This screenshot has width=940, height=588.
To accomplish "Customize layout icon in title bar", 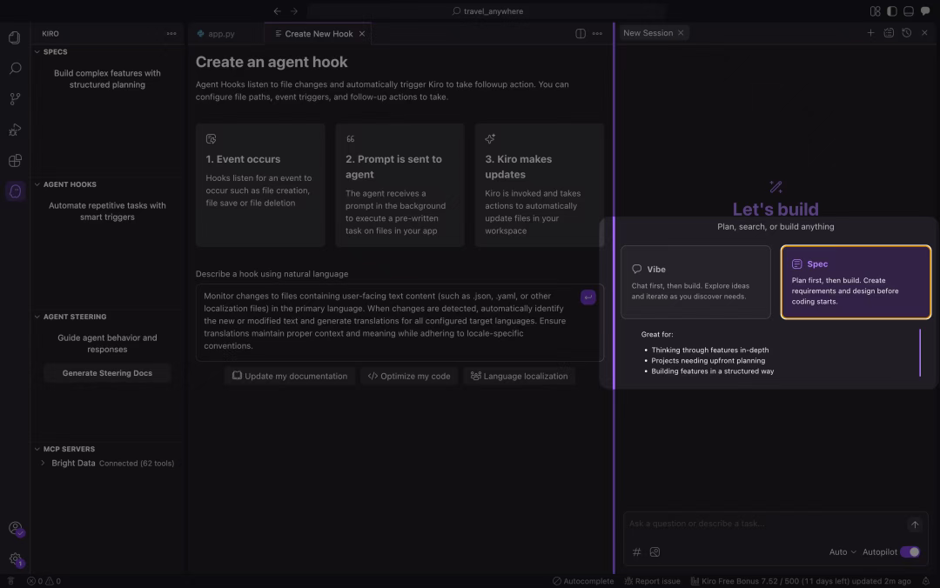I will pyautogui.click(x=876, y=10).
